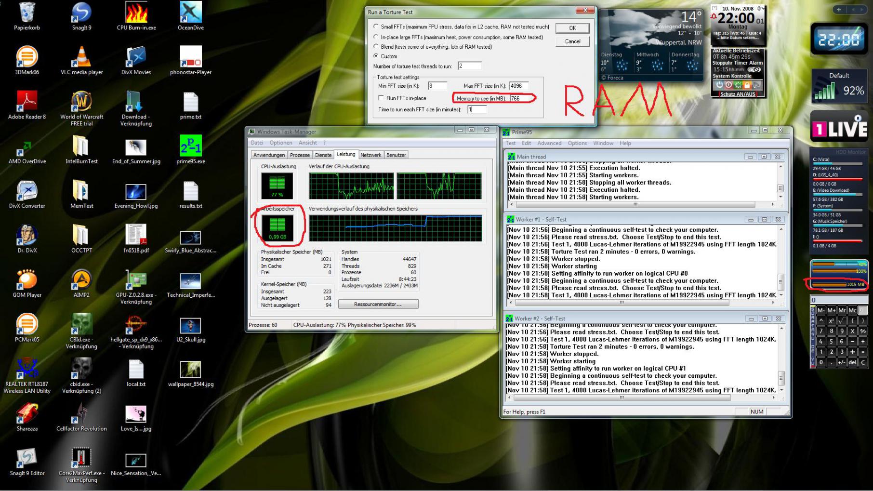The image size is (873, 491).
Task: Open the IntelBurnTest folder icon
Action: 81,146
